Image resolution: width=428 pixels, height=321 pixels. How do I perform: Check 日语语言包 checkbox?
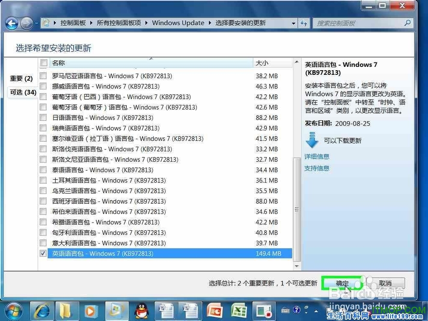(43, 118)
